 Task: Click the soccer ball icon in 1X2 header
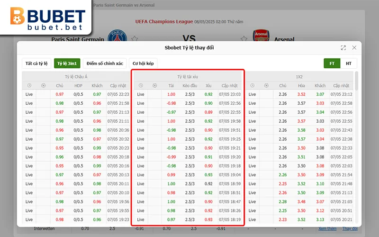pyautogui.click(x=266, y=85)
